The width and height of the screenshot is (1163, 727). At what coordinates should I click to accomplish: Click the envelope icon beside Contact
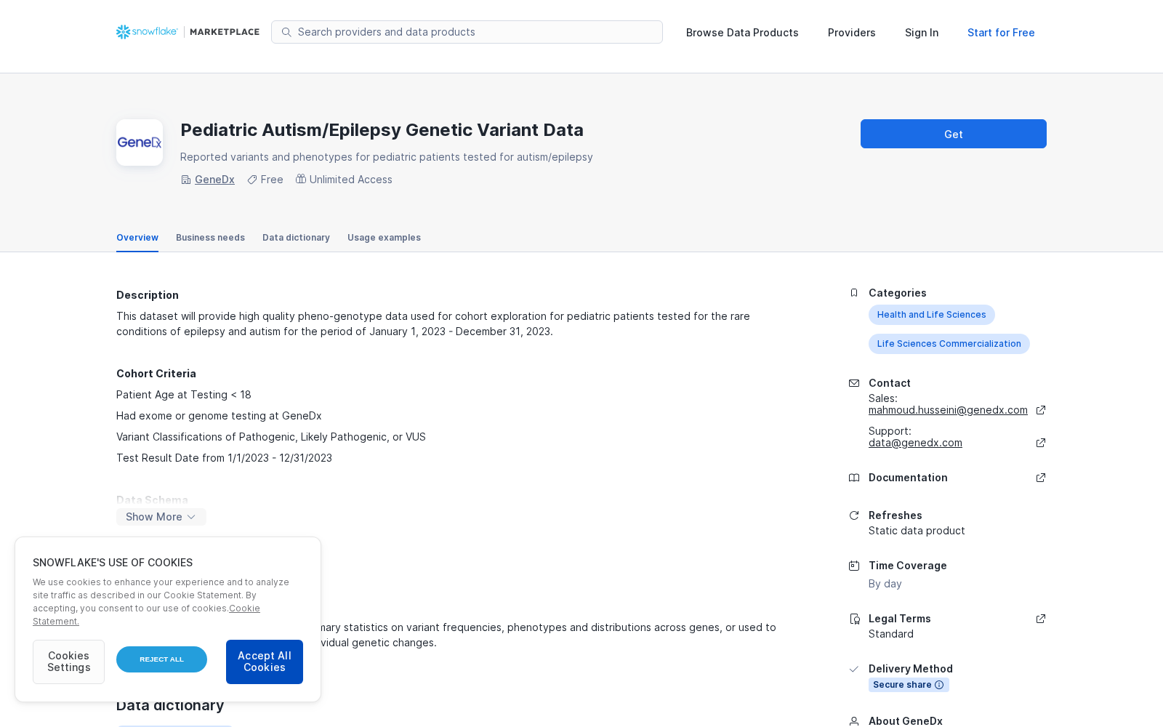(854, 383)
